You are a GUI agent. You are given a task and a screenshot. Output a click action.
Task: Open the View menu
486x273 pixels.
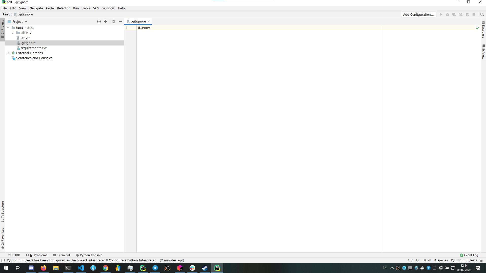23,8
